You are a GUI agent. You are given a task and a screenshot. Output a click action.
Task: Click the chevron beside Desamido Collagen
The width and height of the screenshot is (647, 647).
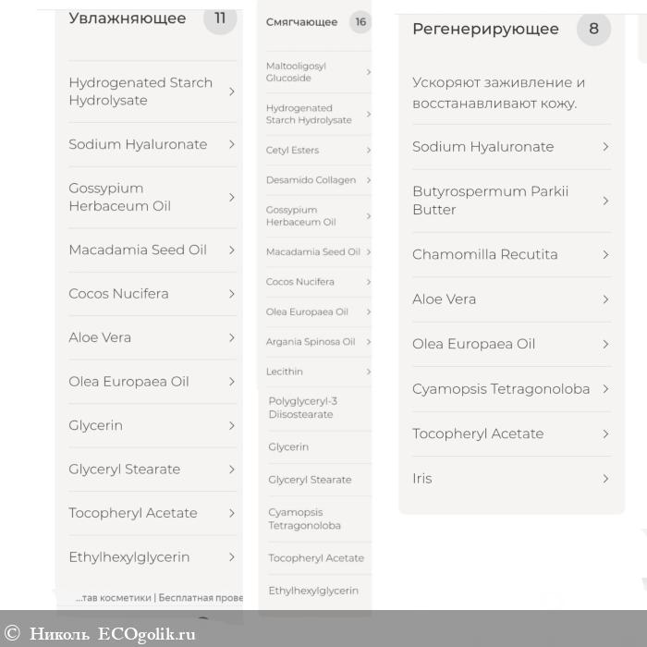pos(368,180)
